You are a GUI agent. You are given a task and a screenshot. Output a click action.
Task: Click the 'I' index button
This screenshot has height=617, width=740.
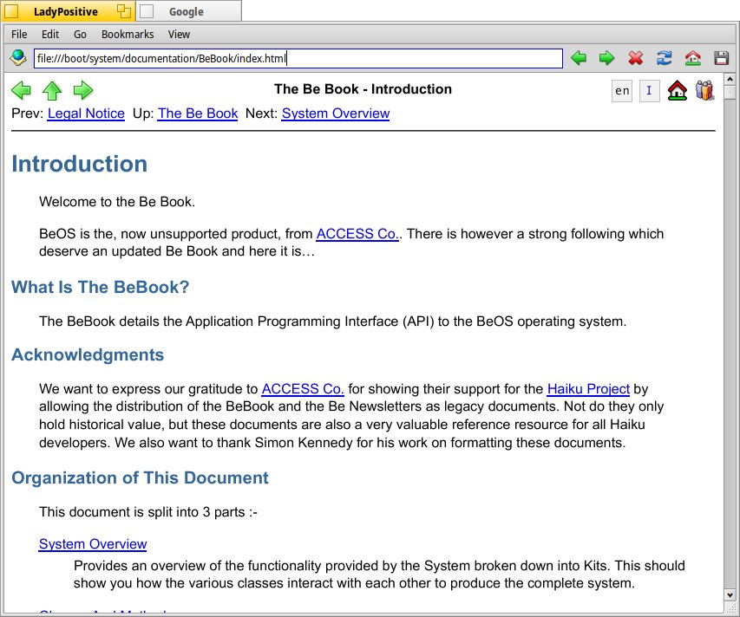pos(650,90)
